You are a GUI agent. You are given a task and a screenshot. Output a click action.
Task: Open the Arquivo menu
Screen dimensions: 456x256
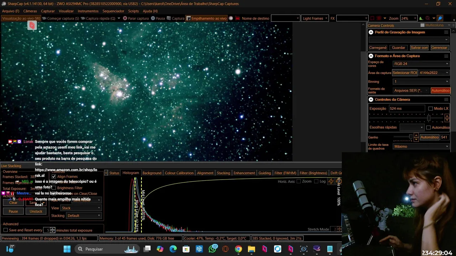[11, 11]
